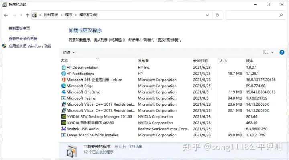289x160 pixels.
Task: Click 程序和功能 breadcrumb
Action: coord(88,15)
